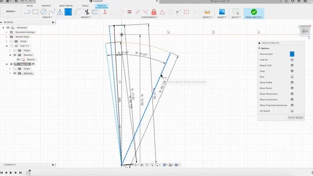Select the Fillet tool in Modify
The image size is (313, 176).
point(78,12)
